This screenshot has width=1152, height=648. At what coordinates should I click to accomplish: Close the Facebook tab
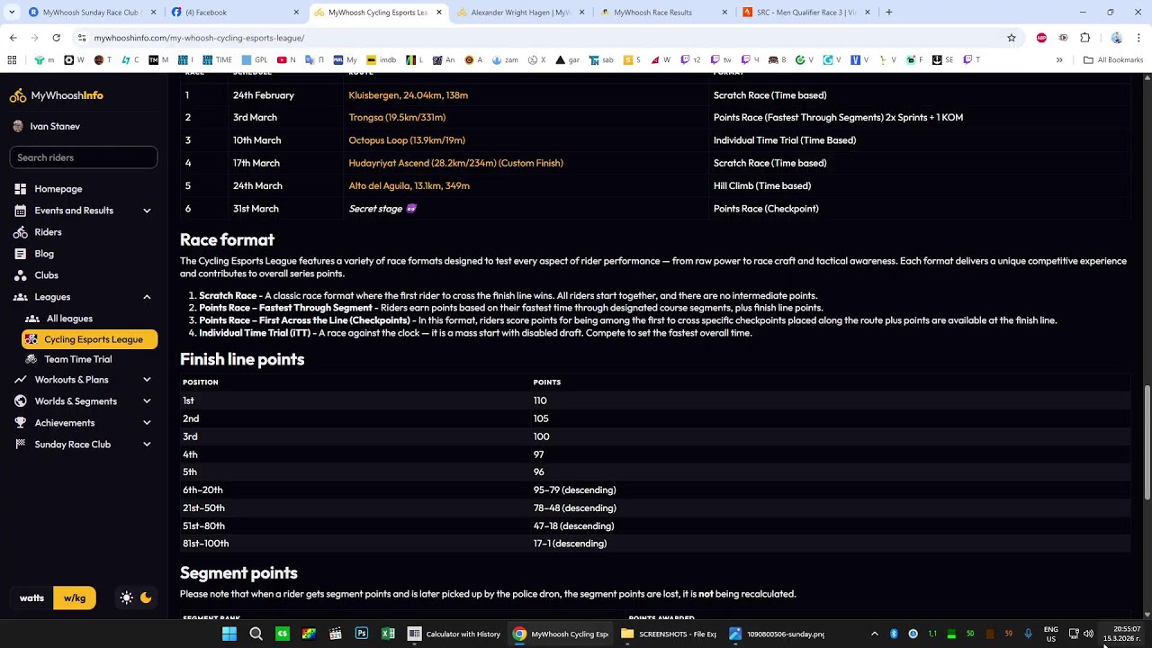click(296, 13)
